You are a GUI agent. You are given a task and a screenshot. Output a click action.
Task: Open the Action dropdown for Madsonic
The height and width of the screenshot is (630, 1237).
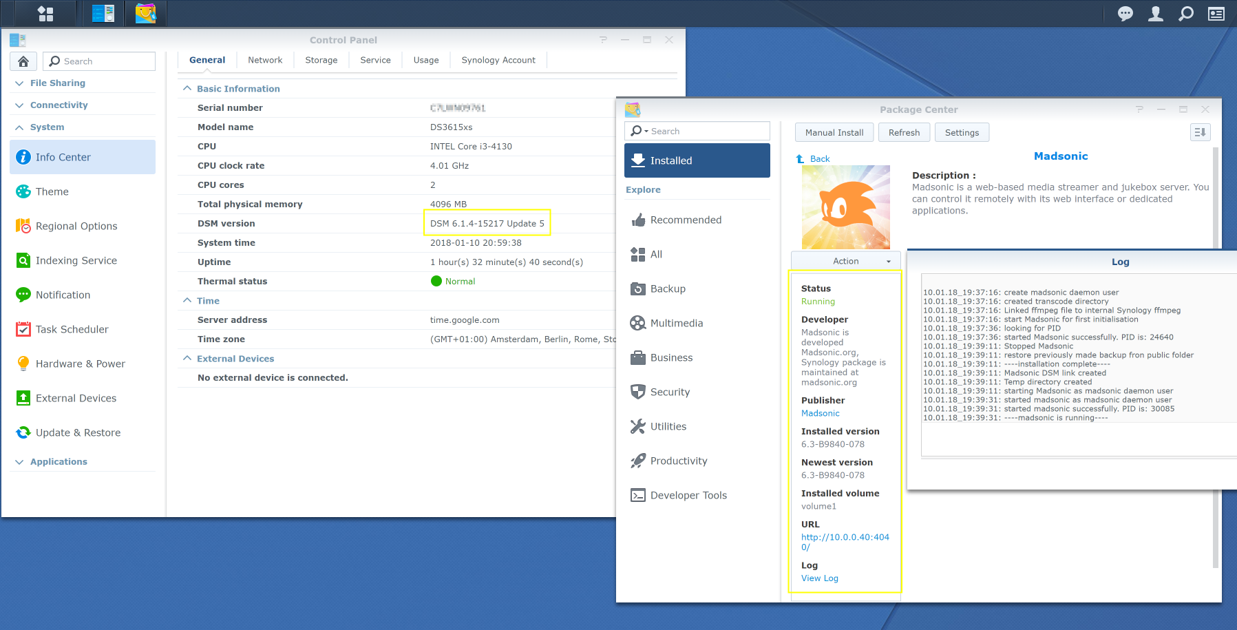846,261
